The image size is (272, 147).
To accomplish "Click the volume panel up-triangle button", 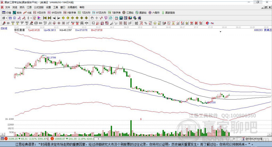I will point(3,134).
